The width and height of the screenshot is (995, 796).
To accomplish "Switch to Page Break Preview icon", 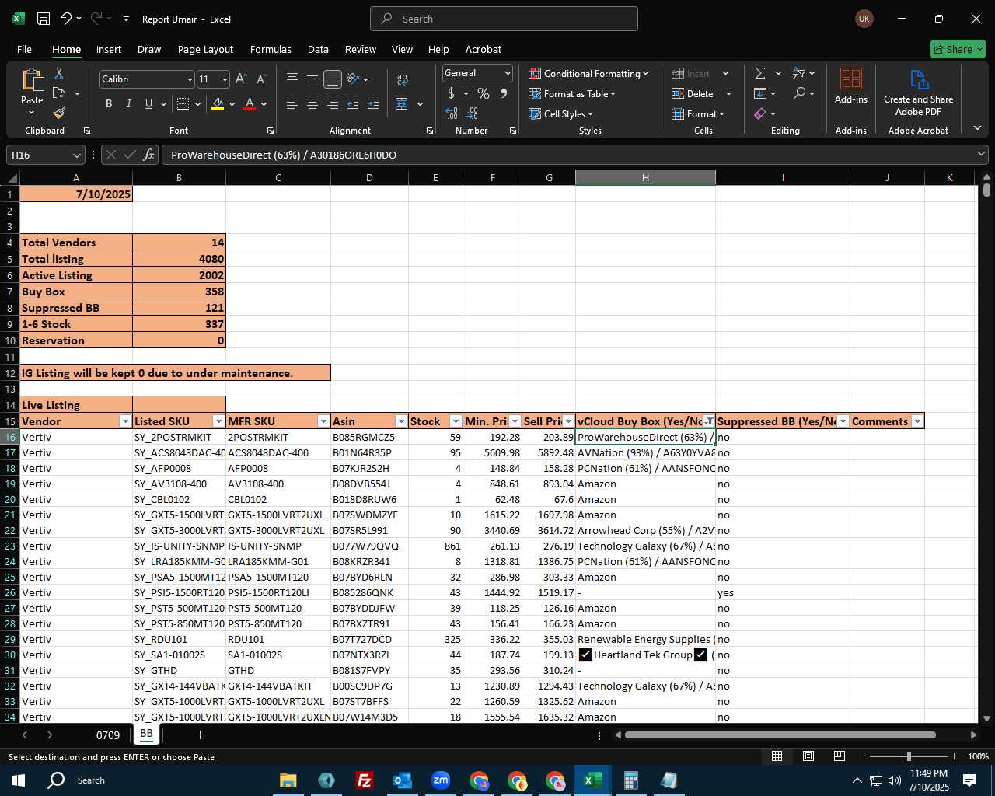I will [x=840, y=756].
